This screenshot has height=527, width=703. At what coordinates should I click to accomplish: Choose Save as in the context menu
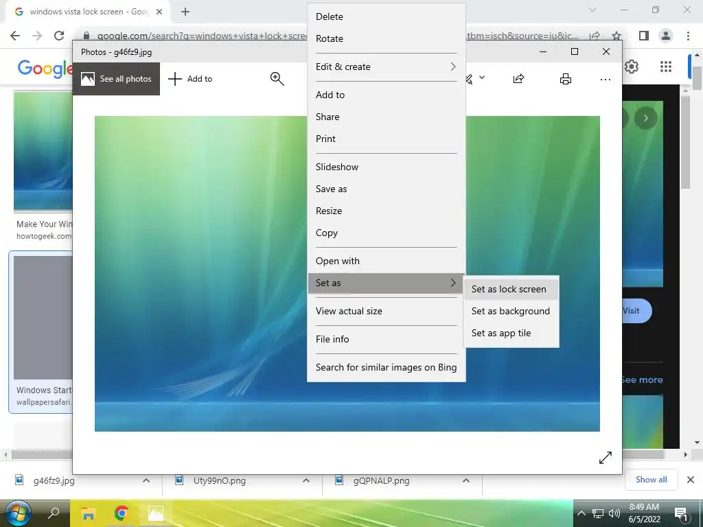(386, 189)
